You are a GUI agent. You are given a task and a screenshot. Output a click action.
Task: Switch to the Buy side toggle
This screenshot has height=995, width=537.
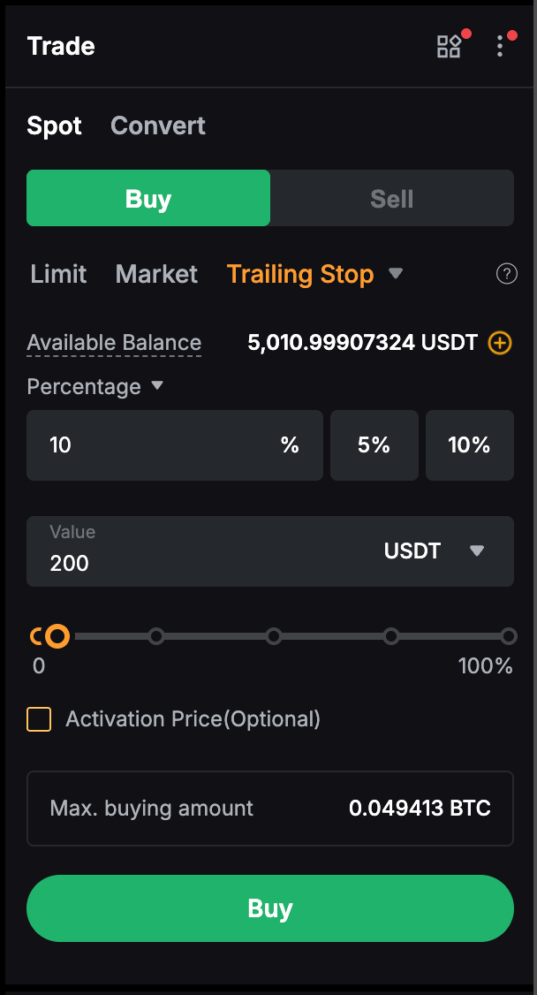148,199
